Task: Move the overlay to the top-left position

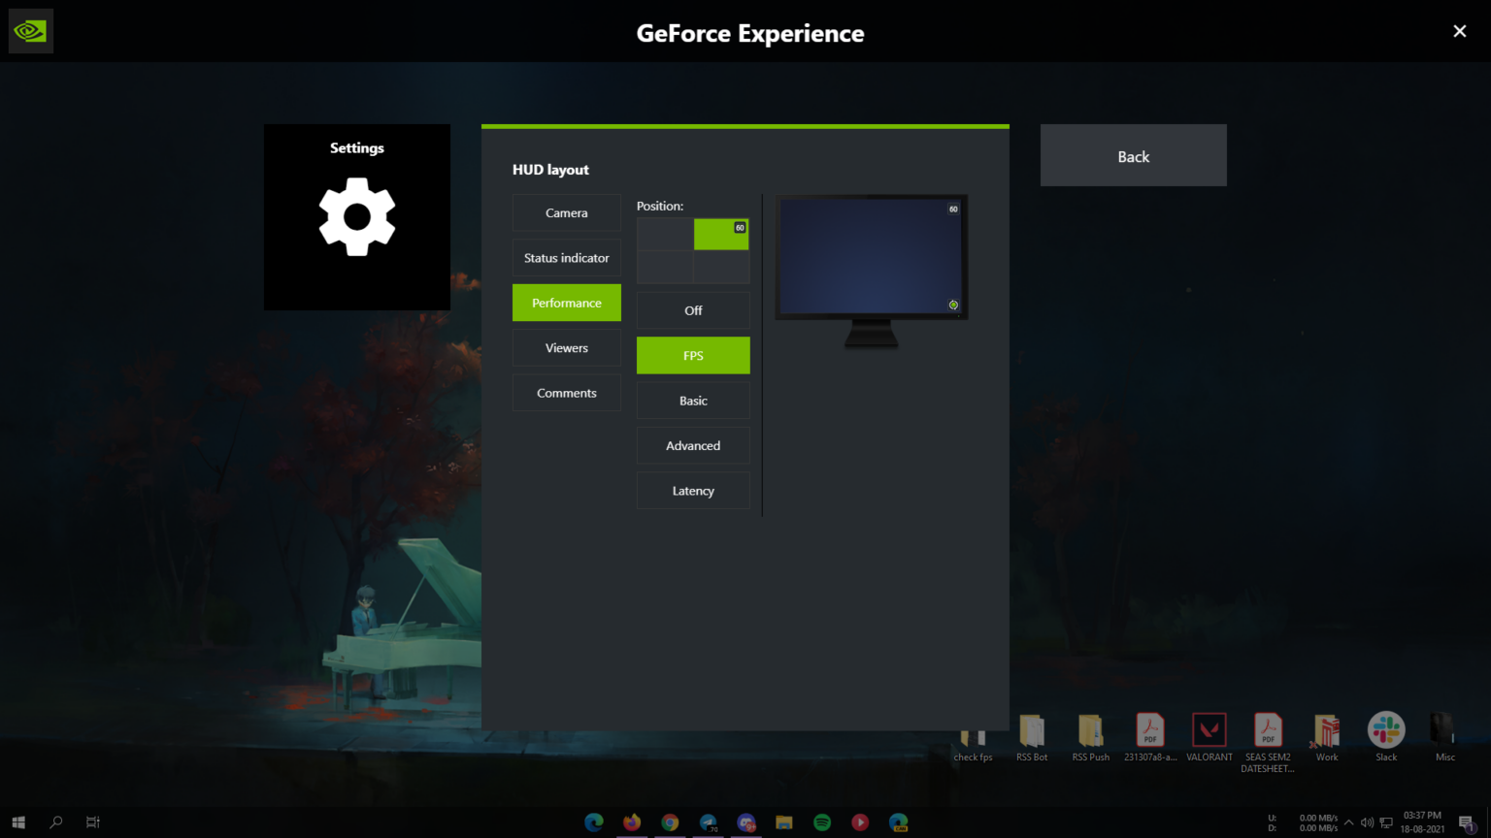Action: point(665,234)
